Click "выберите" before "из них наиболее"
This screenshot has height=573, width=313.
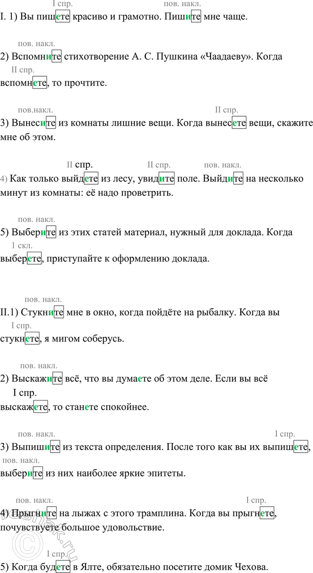point(22,473)
